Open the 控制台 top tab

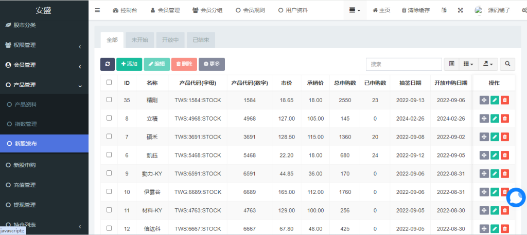click(x=125, y=10)
